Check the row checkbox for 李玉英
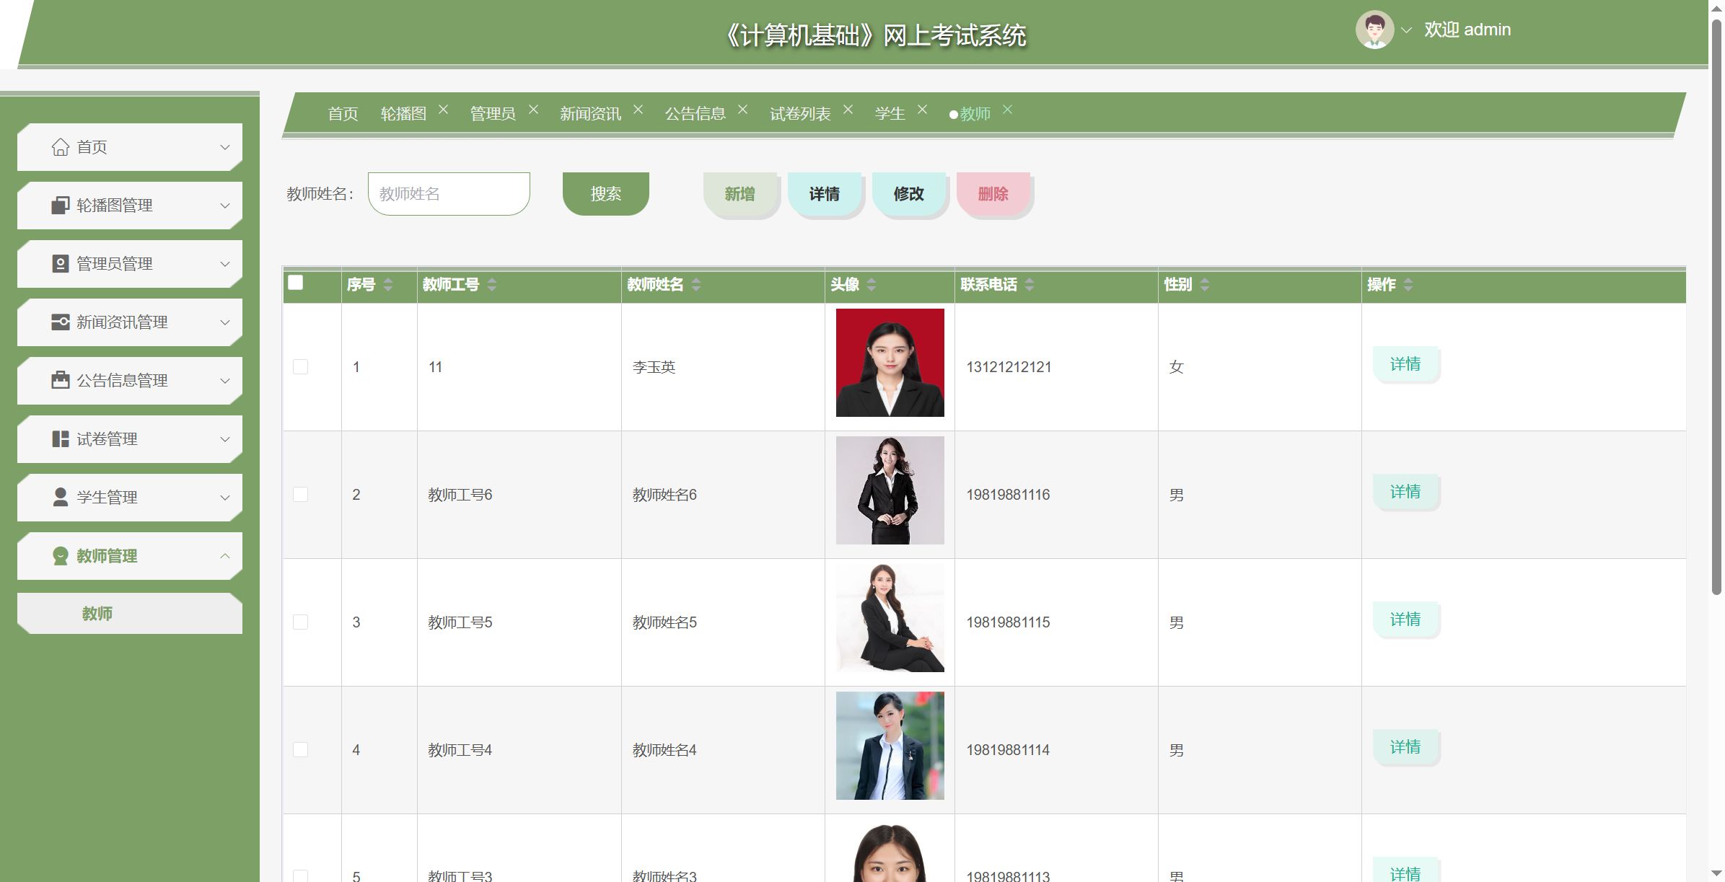1725x882 pixels. [x=301, y=367]
